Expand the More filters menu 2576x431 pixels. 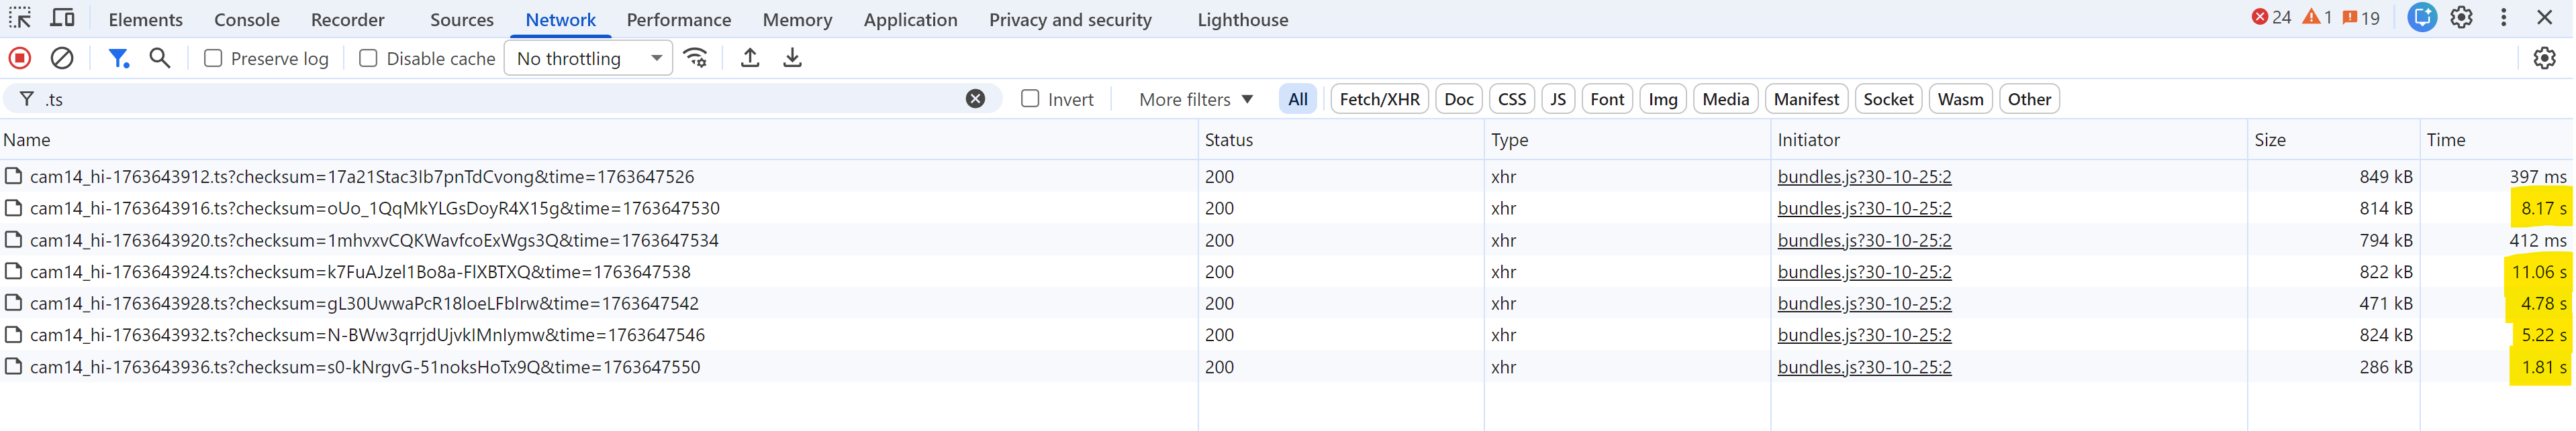(x=1196, y=99)
